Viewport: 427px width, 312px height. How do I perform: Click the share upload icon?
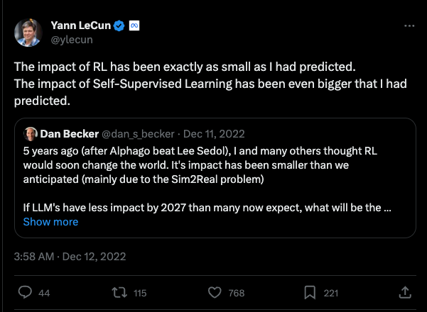[405, 292]
